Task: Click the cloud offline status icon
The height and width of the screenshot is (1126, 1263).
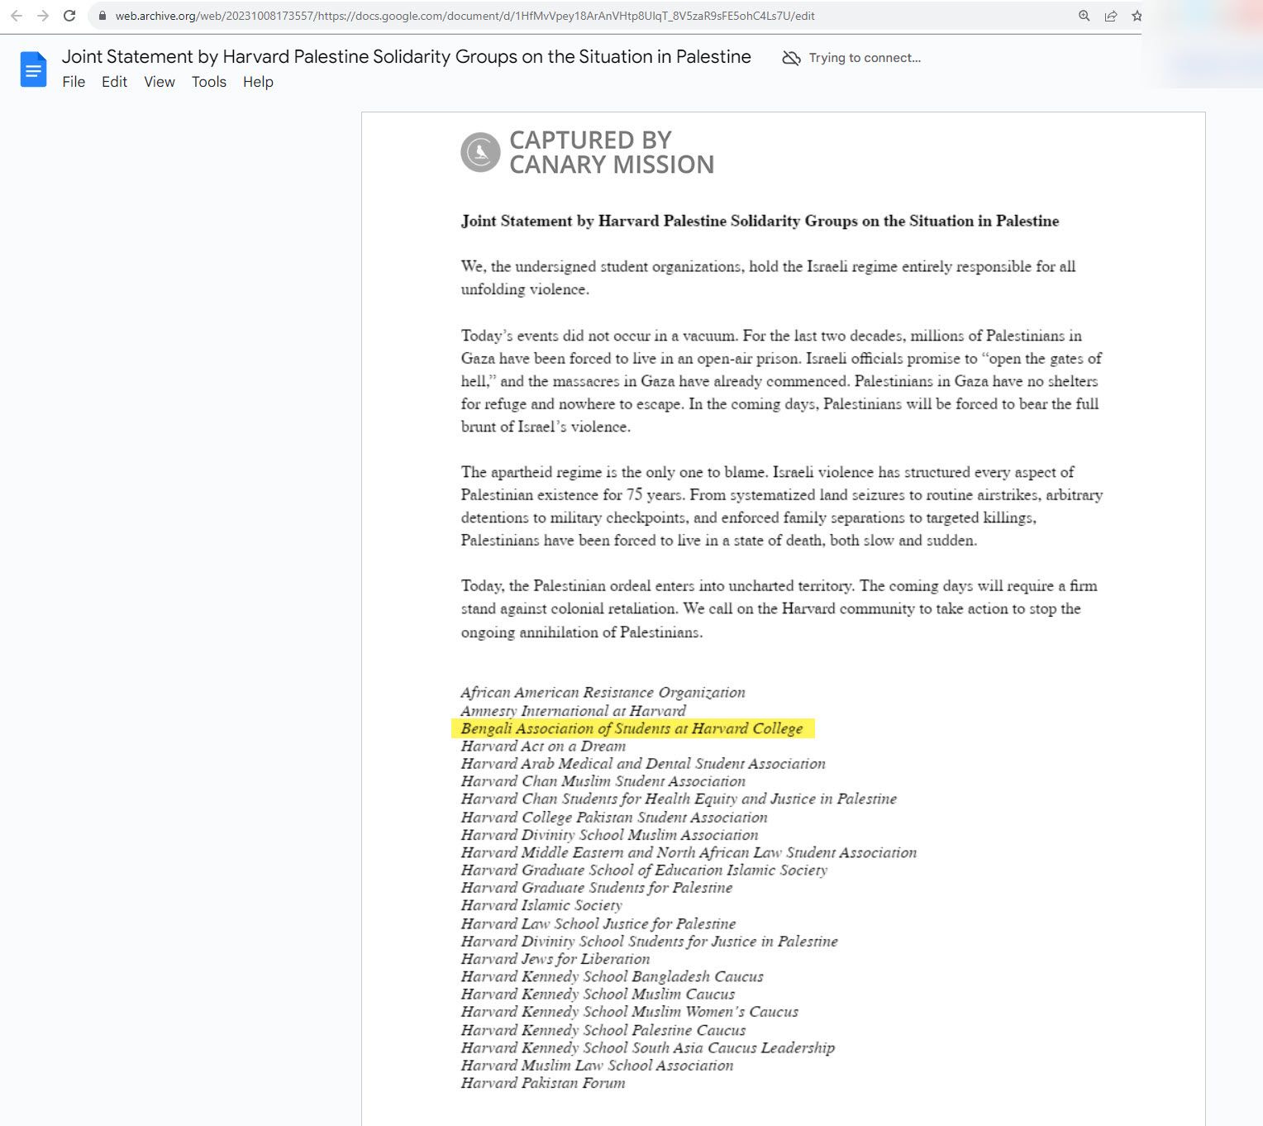Action: pos(791,58)
